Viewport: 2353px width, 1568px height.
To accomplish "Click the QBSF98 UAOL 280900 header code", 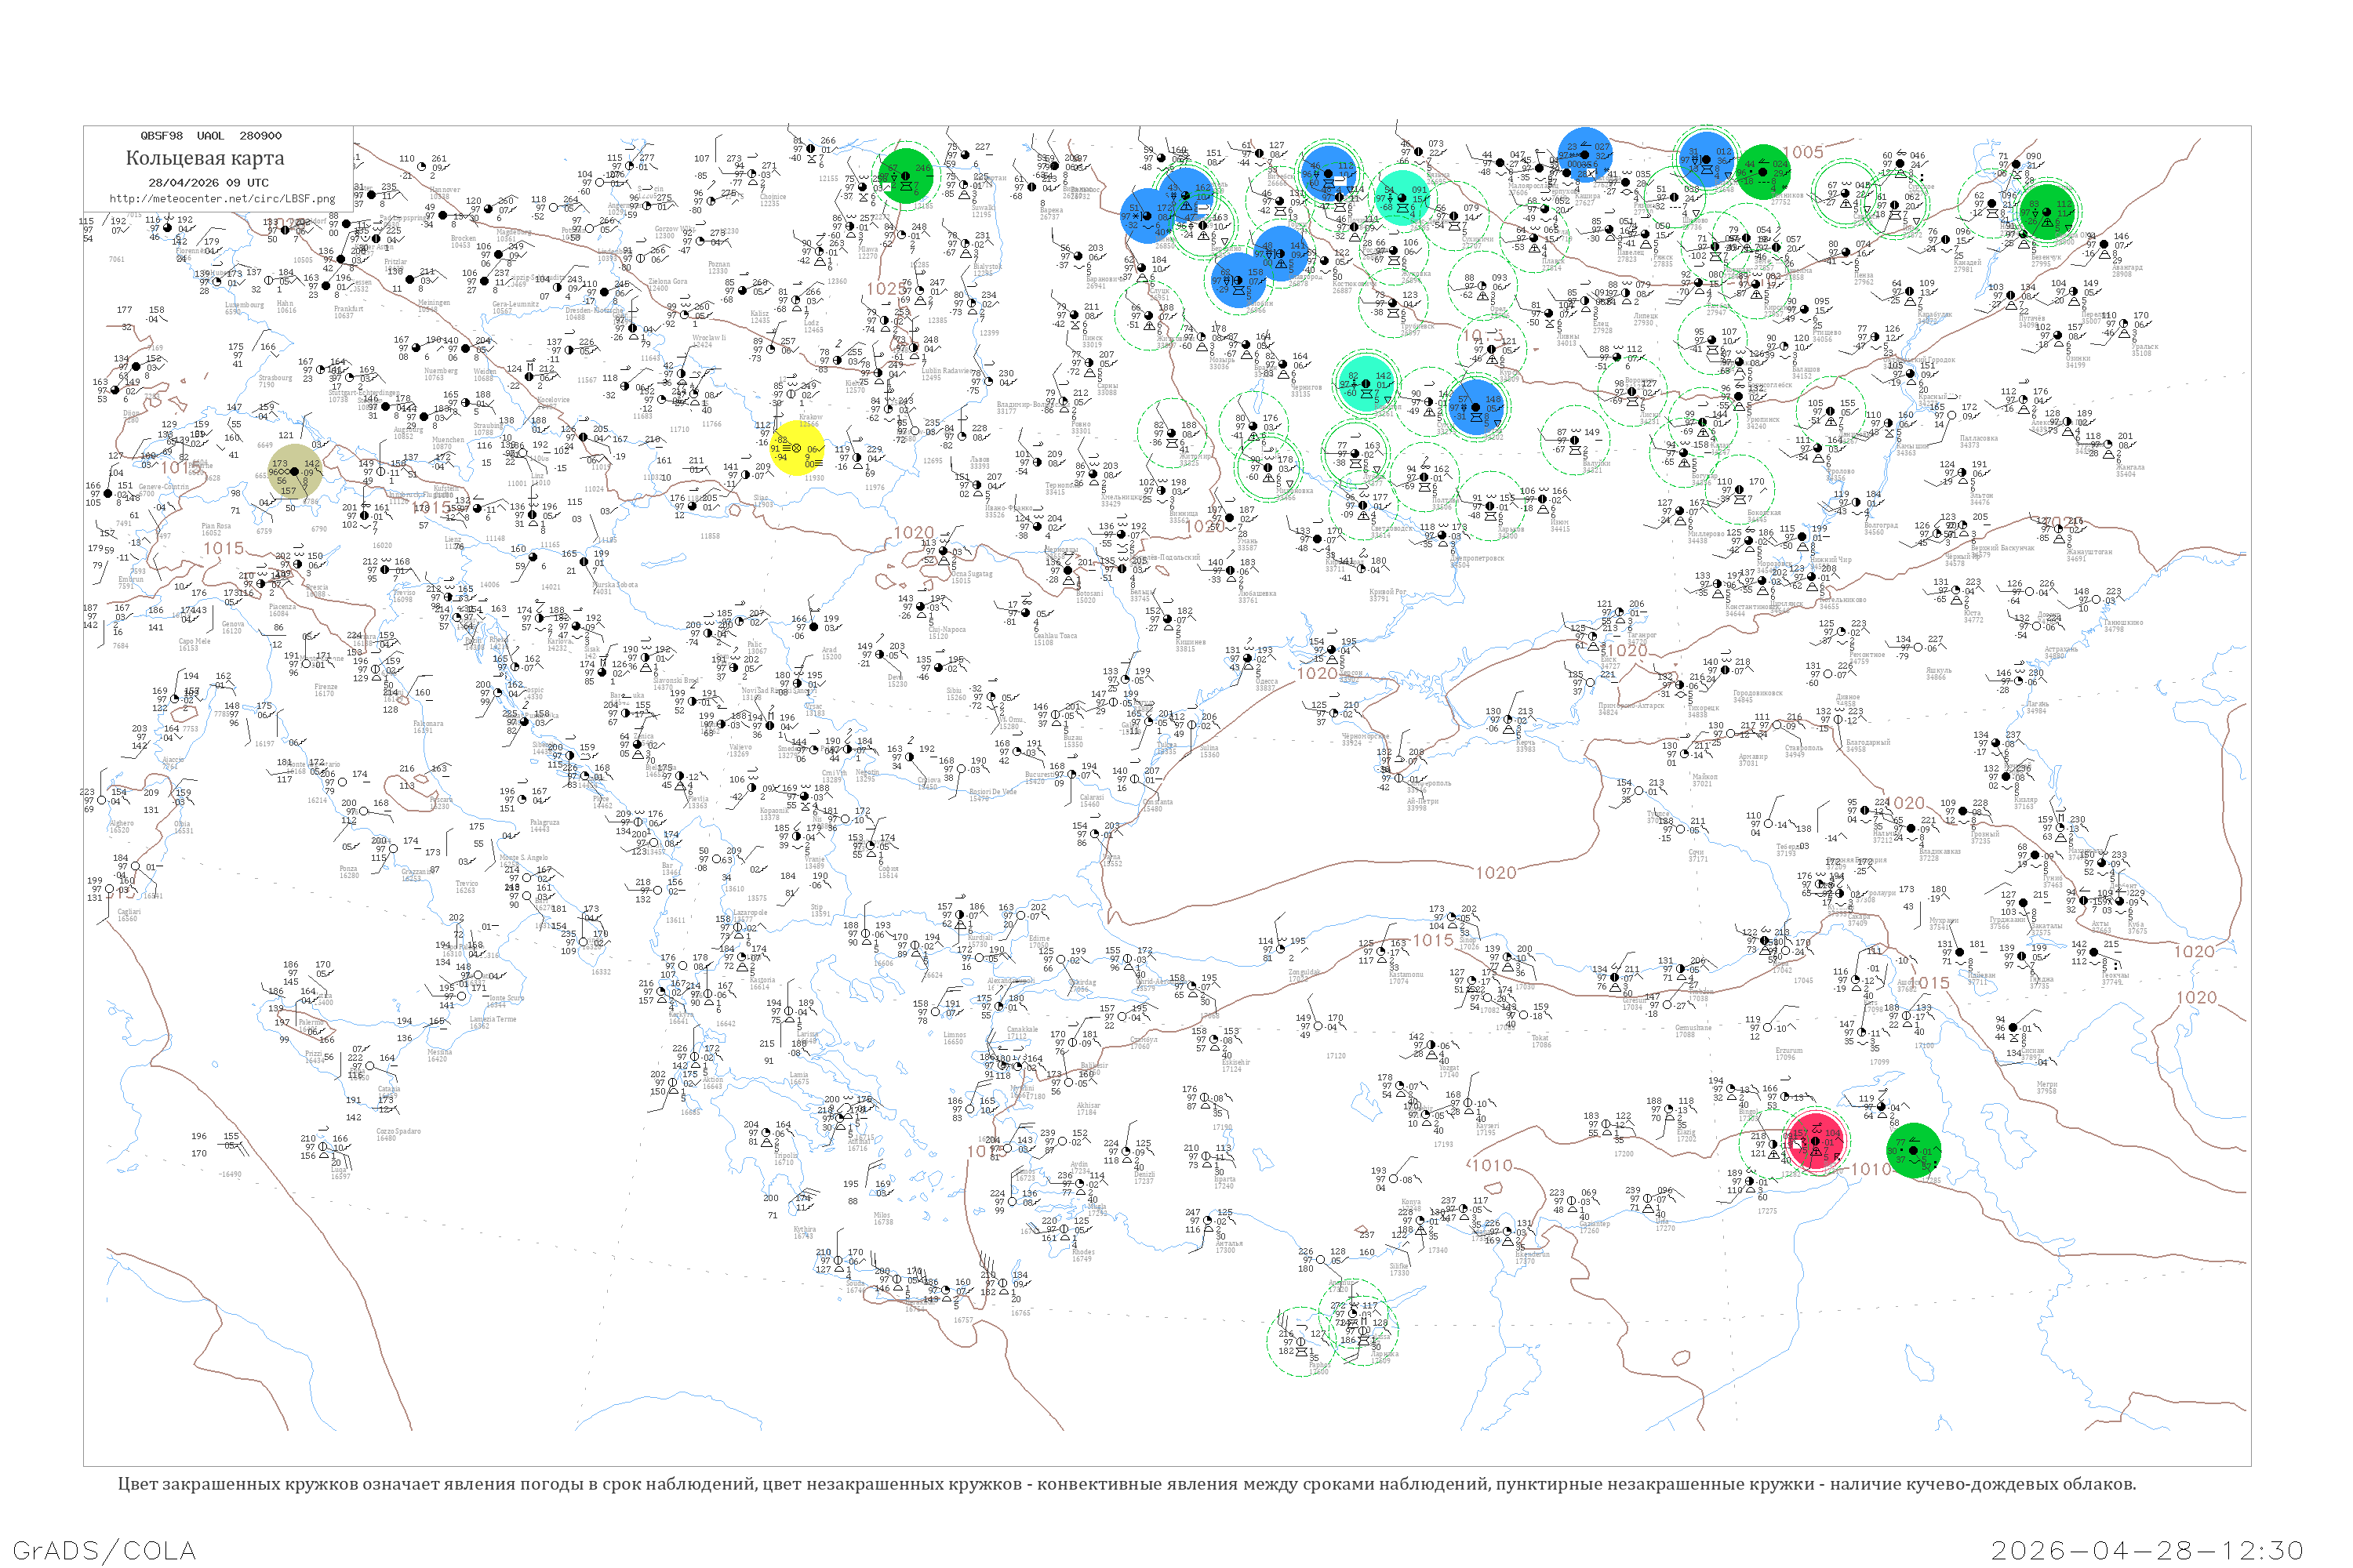I will tap(210, 135).
